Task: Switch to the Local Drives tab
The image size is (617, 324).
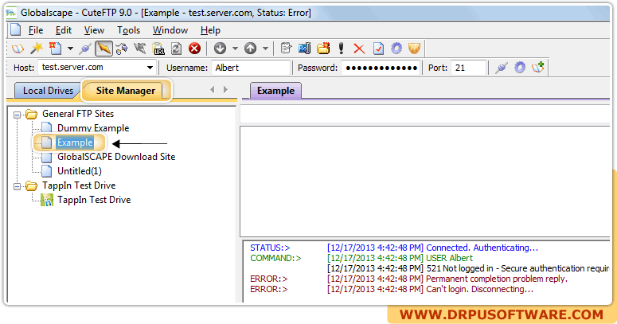Action: pos(47,91)
